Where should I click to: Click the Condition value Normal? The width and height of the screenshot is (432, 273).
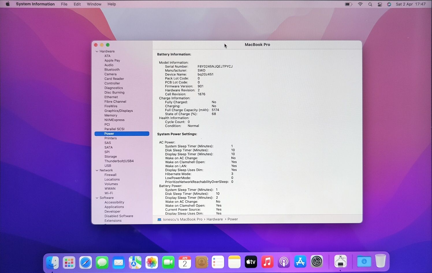[x=193, y=126]
